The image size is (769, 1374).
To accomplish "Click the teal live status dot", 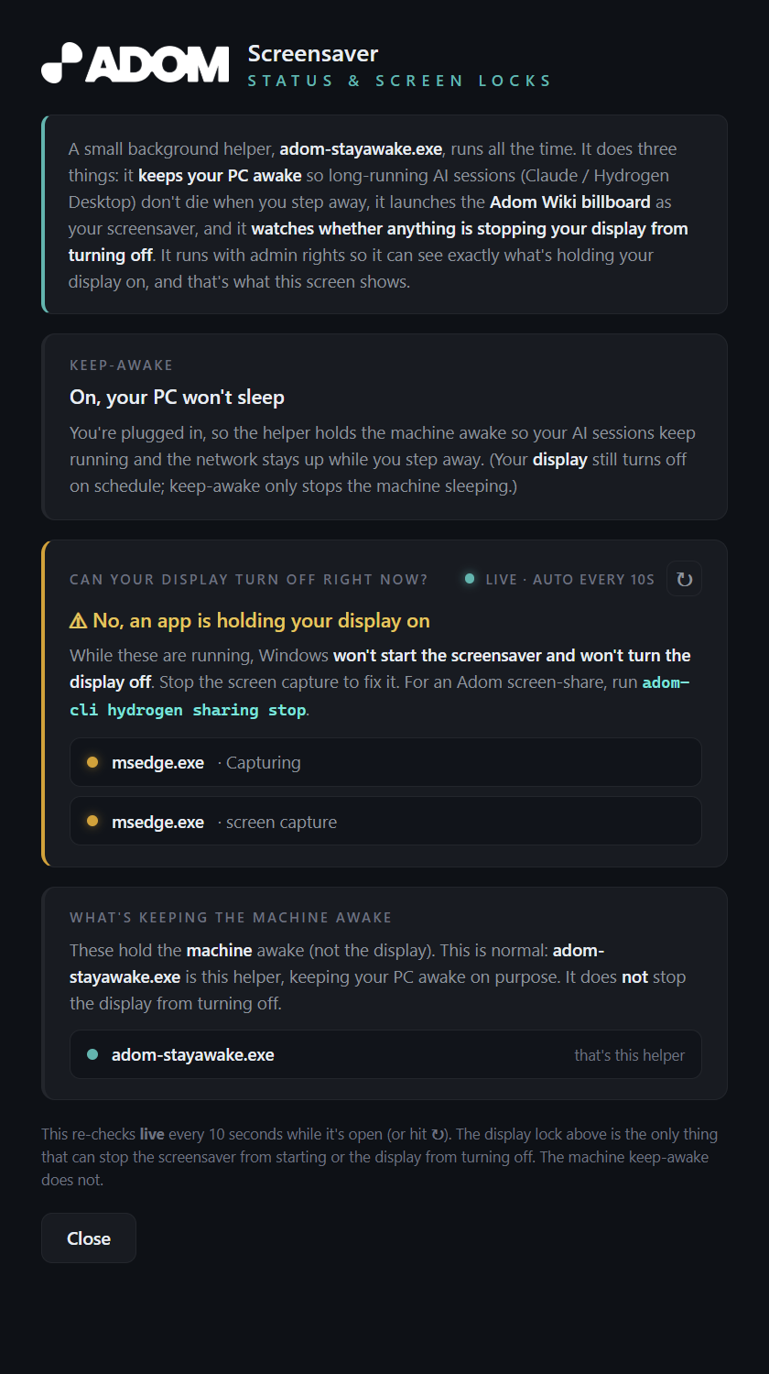I will [x=470, y=579].
